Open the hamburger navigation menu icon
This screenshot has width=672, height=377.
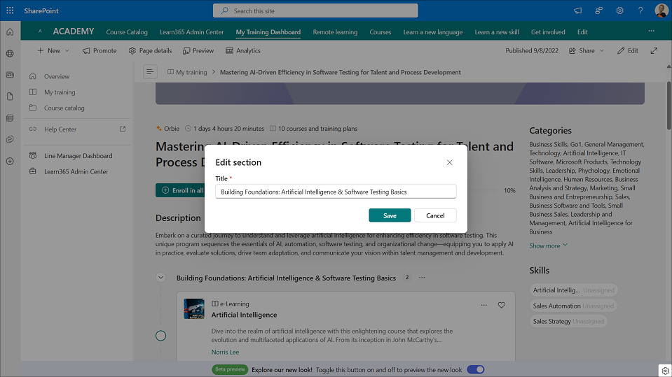click(150, 72)
